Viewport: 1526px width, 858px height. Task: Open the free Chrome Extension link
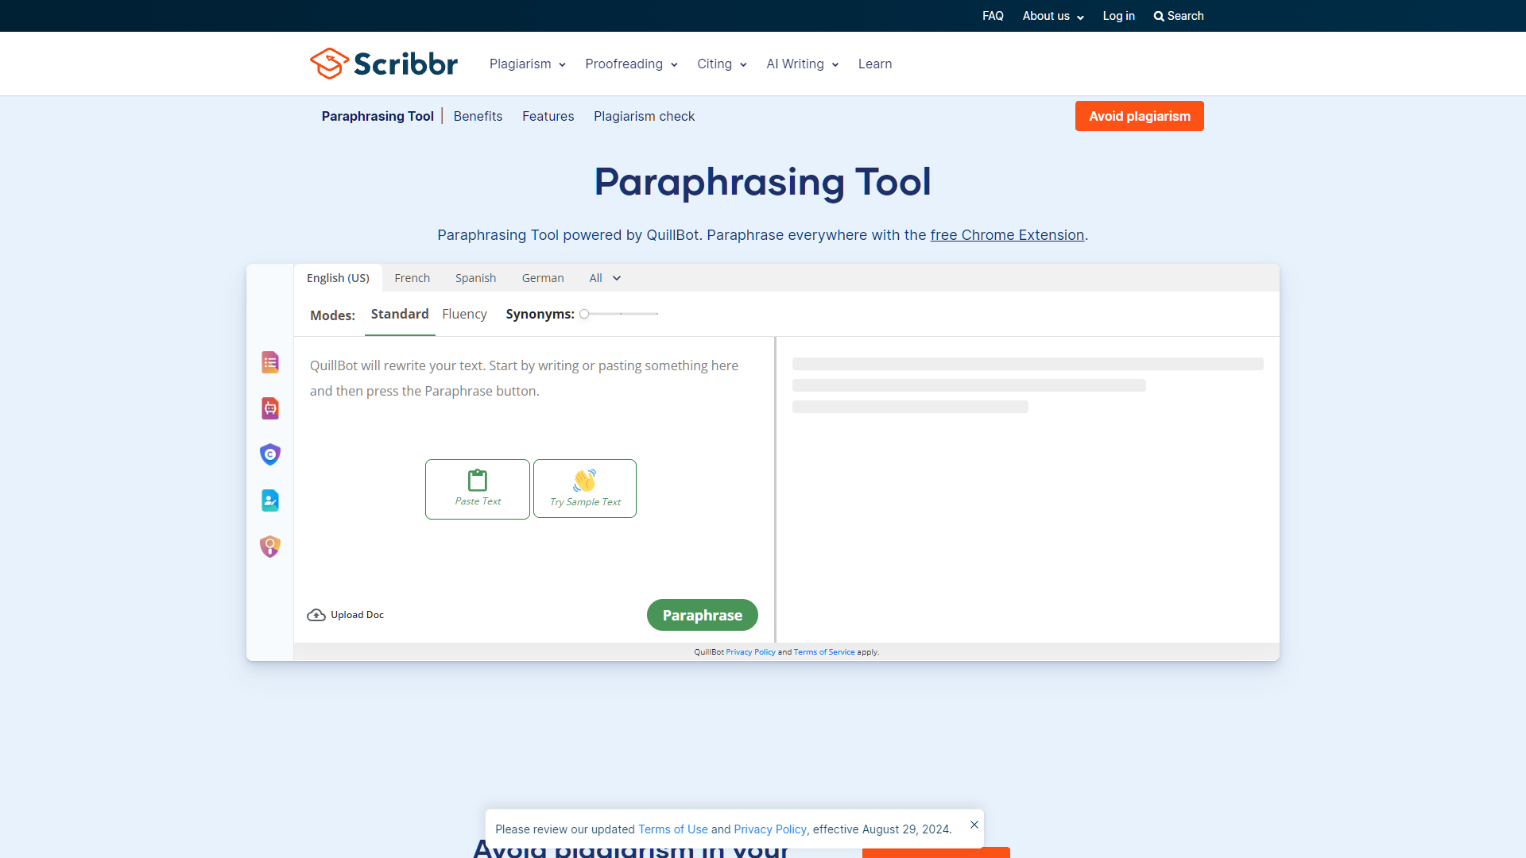1007,235
